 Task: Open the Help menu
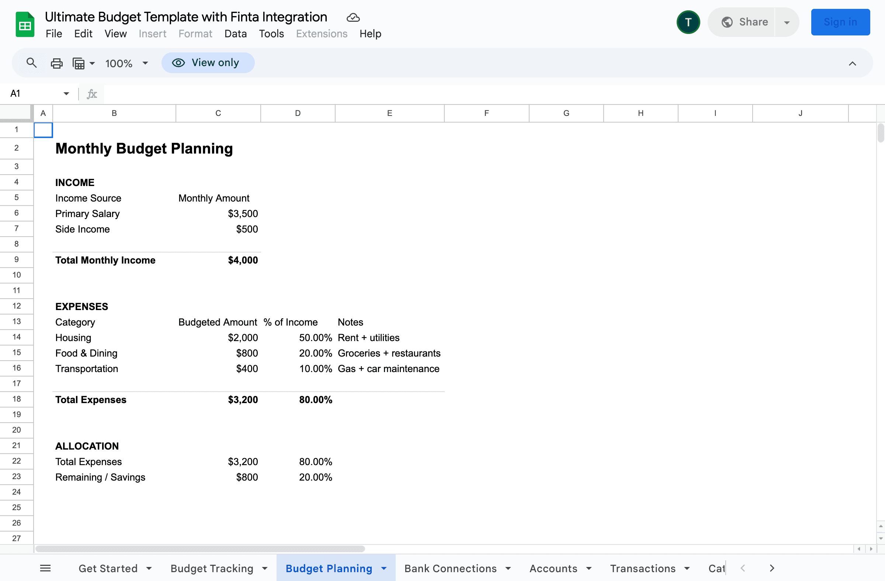click(x=370, y=34)
